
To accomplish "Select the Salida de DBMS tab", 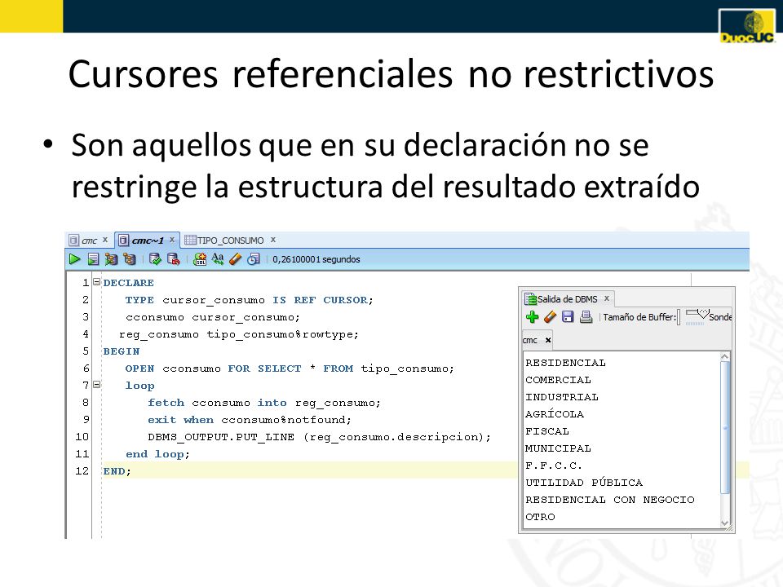I will (x=568, y=299).
